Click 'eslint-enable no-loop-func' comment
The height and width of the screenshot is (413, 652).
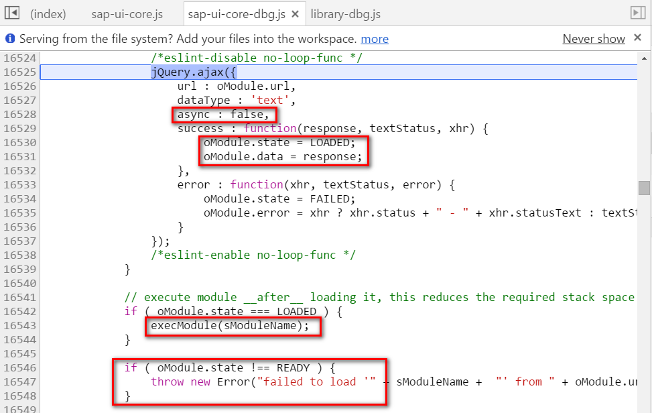(x=253, y=255)
